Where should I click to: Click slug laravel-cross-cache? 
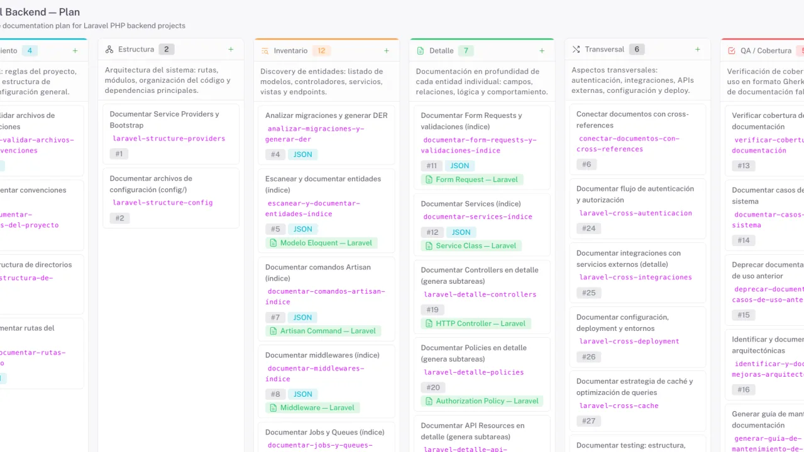click(619, 406)
